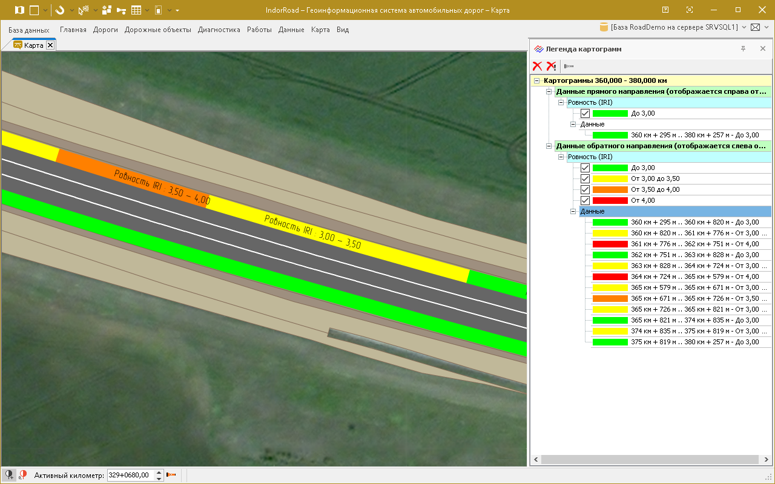775x484 pixels.
Task: Open the Дорожные объекты menu
Action: 157,30
